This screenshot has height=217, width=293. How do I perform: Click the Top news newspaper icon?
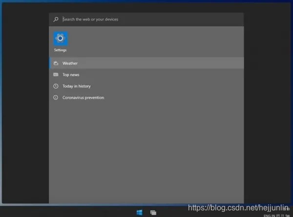(x=56, y=75)
